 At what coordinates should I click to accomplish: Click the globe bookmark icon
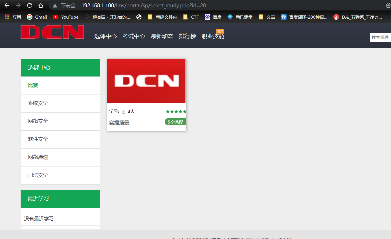click(x=139, y=17)
